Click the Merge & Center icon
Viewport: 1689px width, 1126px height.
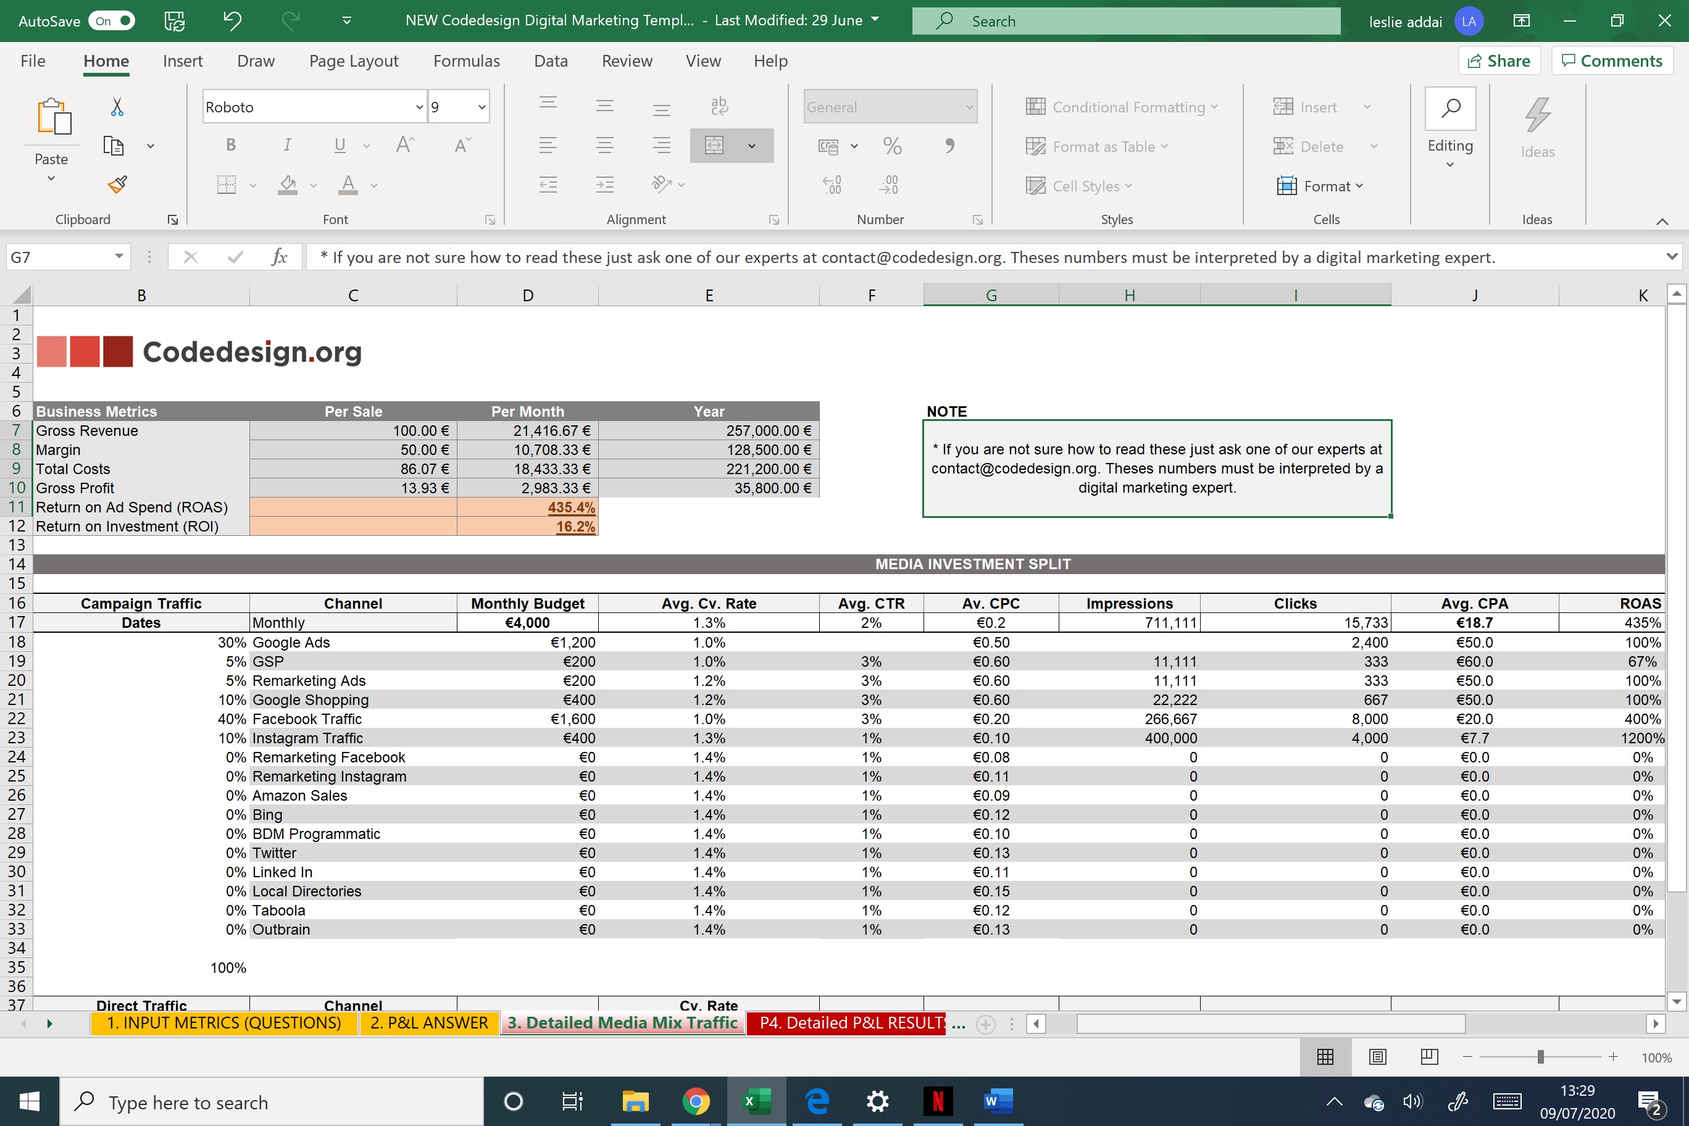pyautogui.click(x=714, y=146)
